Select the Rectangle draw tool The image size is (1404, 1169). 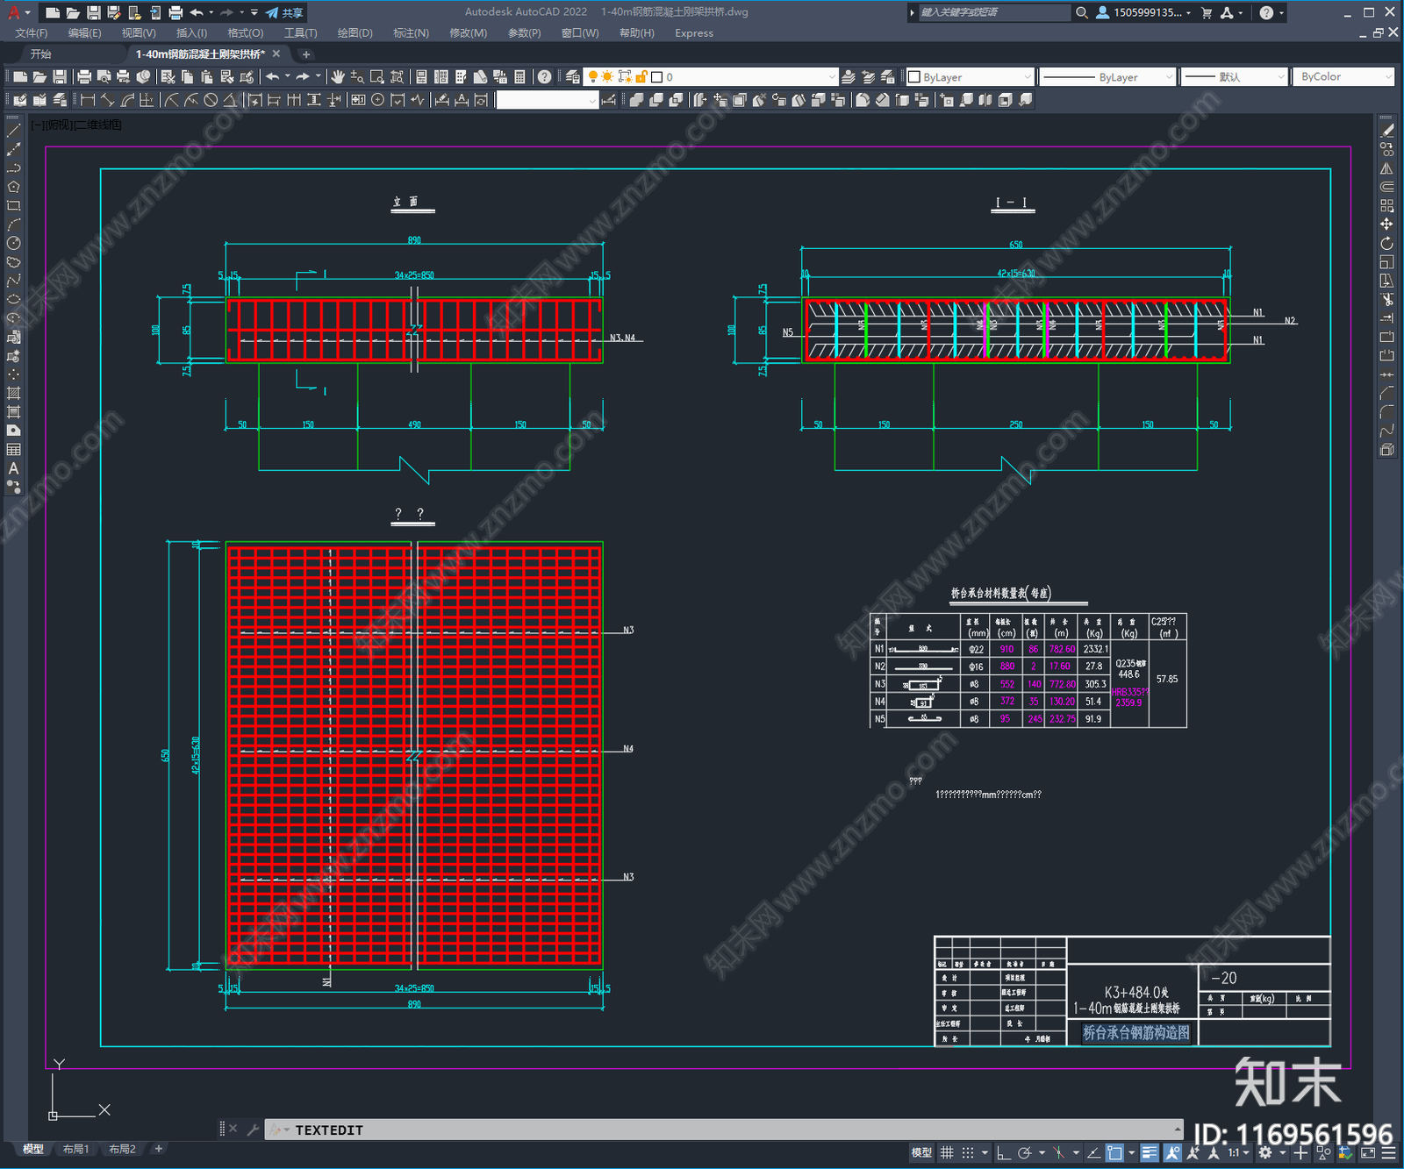coord(13,206)
